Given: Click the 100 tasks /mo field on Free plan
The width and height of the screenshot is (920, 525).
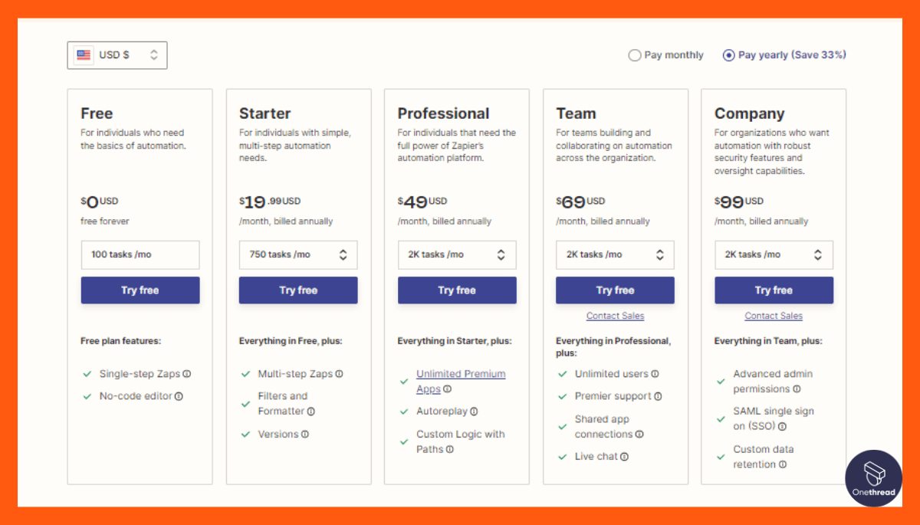Looking at the screenshot, I should (x=140, y=254).
